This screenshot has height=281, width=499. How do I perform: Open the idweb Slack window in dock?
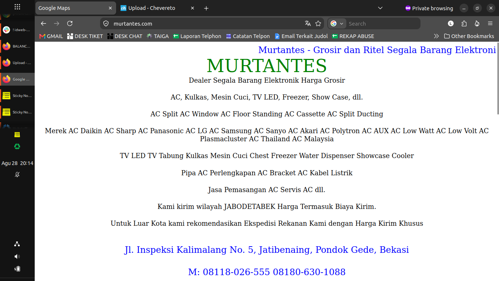[17, 30]
